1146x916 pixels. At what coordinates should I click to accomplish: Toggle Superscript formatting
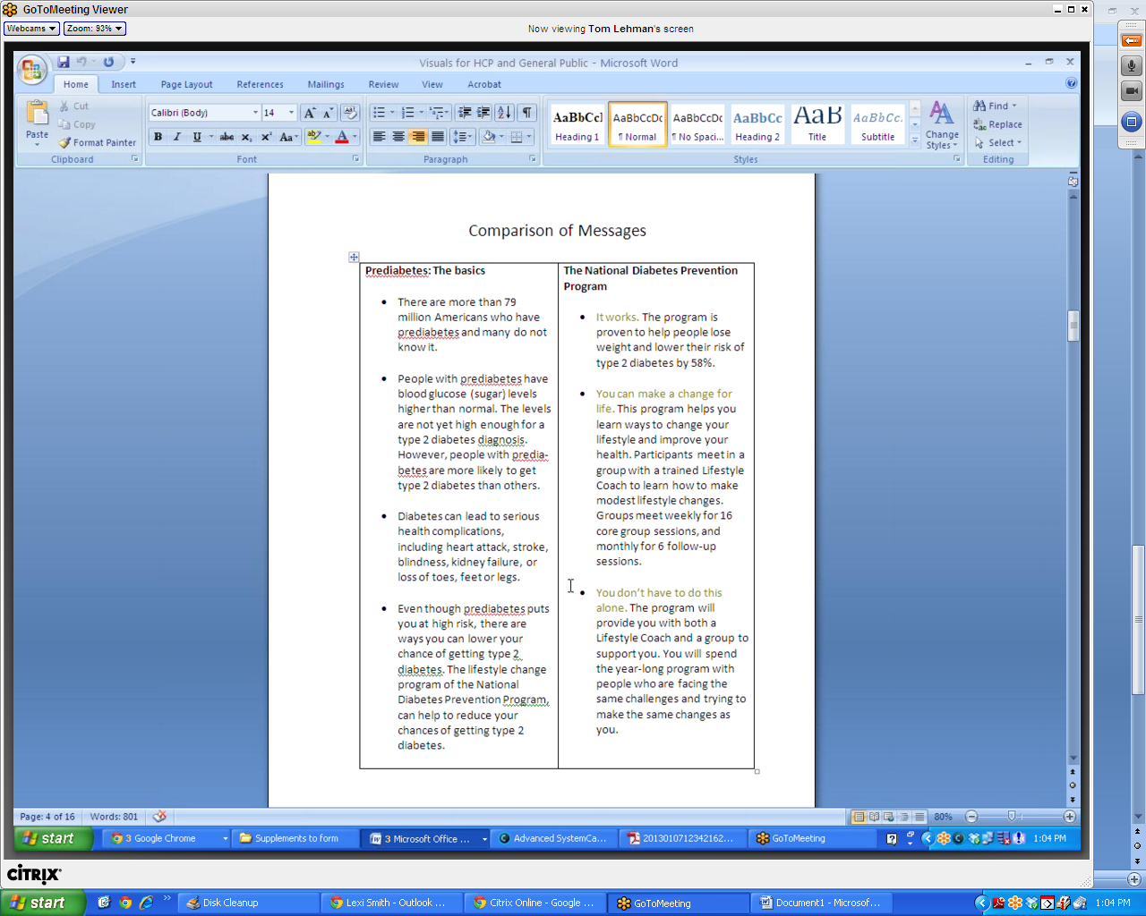[x=266, y=137]
